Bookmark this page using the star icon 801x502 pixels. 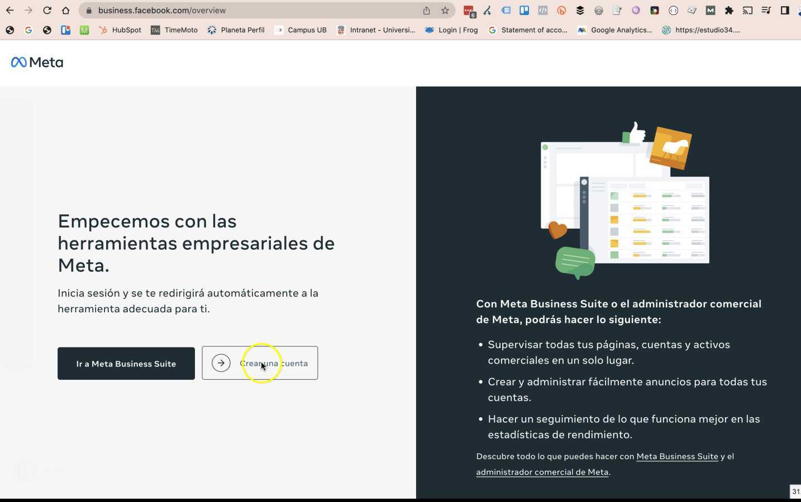click(x=445, y=10)
